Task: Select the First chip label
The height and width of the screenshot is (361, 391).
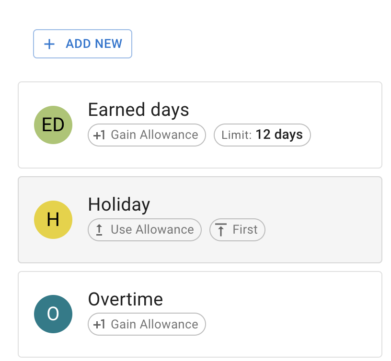Action: click(x=245, y=230)
